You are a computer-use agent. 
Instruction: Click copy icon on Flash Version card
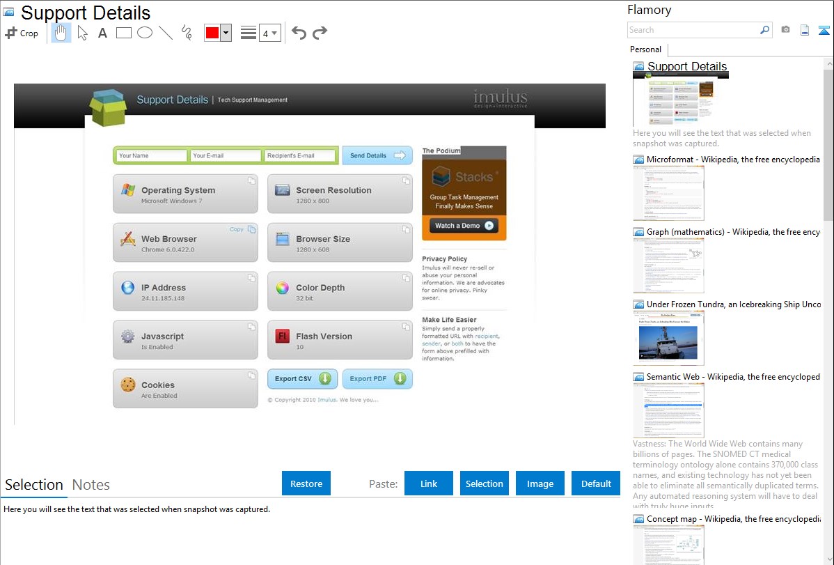click(x=407, y=327)
